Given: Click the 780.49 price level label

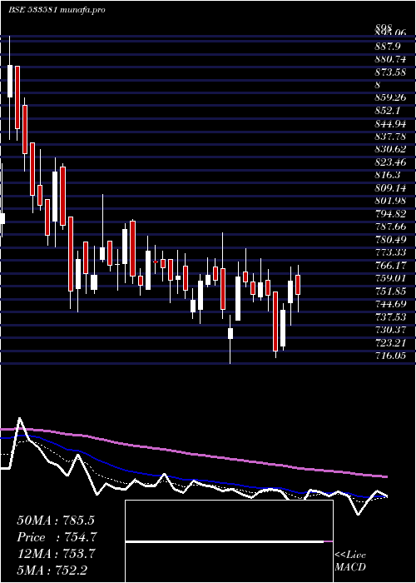Looking at the screenshot, I should [x=390, y=240].
